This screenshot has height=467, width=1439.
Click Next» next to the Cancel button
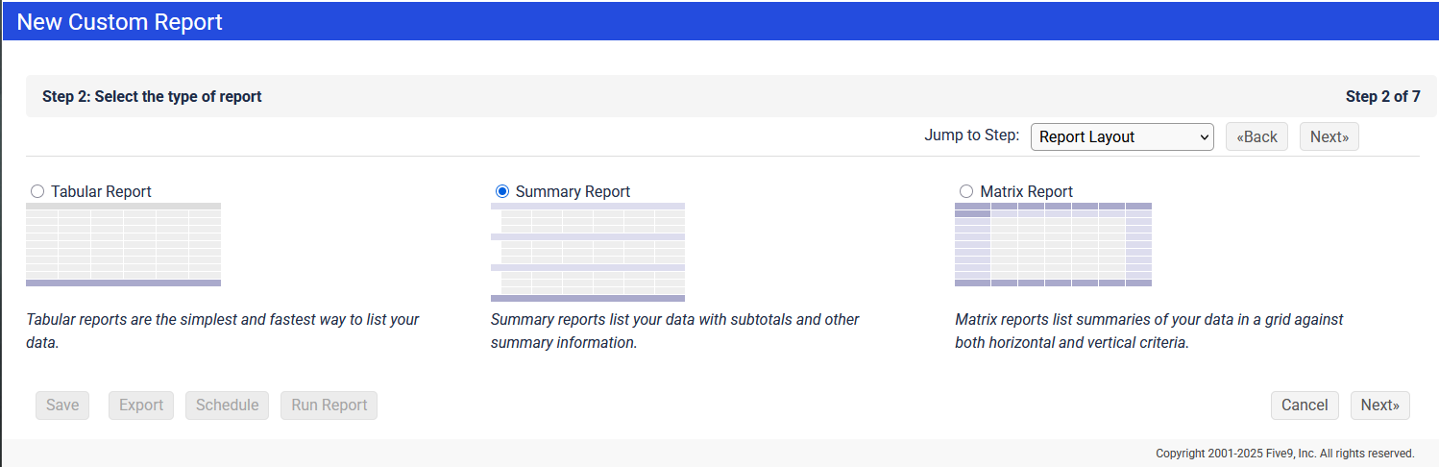point(1379,405)
